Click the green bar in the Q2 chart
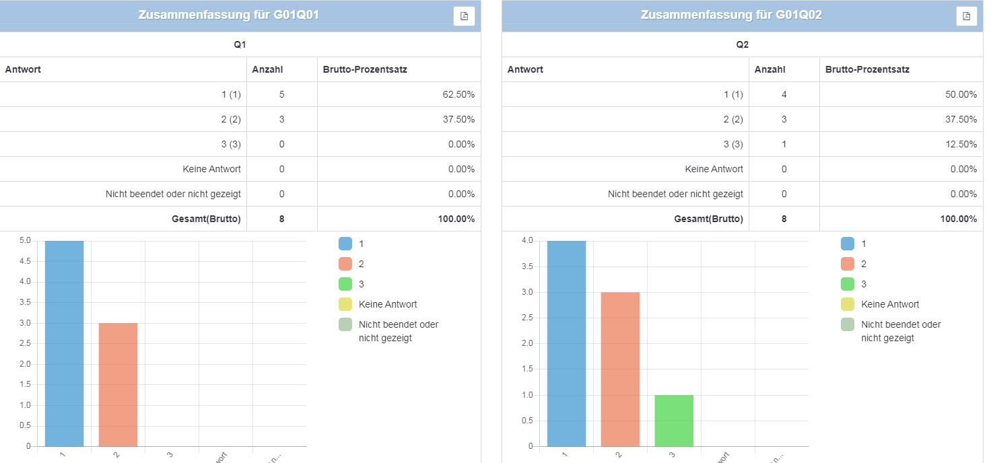Image resolution: width=991 pixels, height=463 pixels. coord(674,421)
